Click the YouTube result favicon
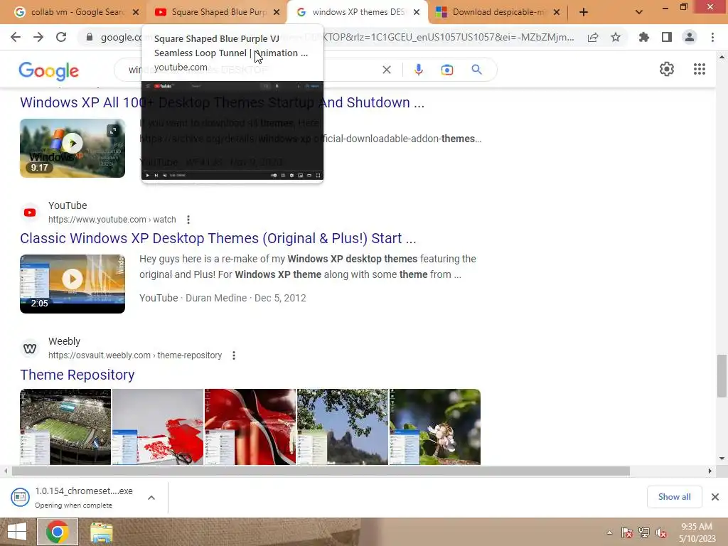Image resolution: width=728 pixels, height=546 pixels. click(30, 212)
